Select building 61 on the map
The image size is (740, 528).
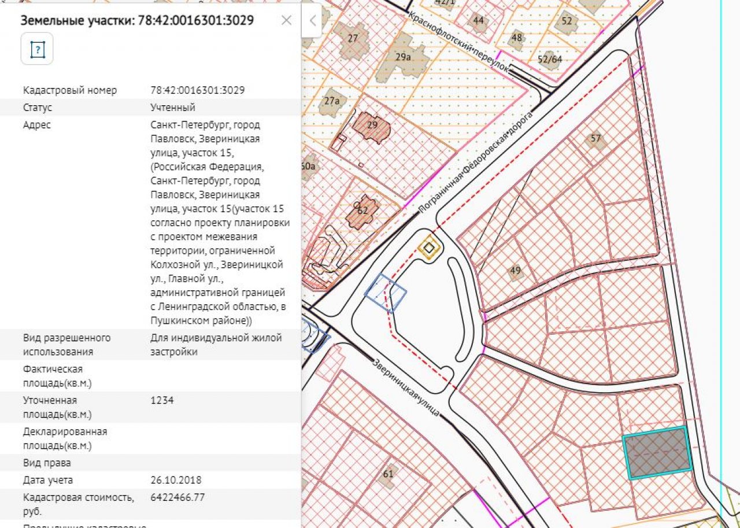point(388,474)
